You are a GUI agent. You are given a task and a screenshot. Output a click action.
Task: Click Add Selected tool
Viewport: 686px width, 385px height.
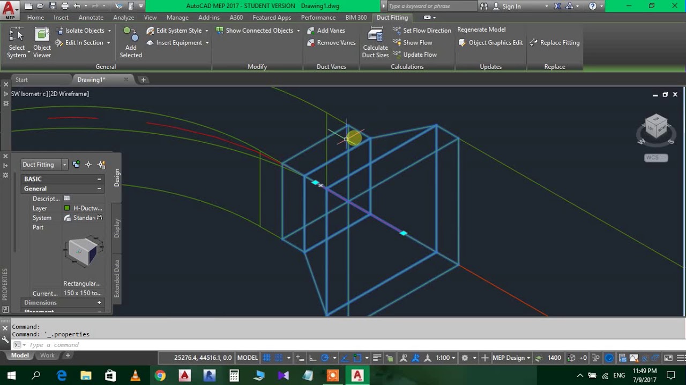131,42
